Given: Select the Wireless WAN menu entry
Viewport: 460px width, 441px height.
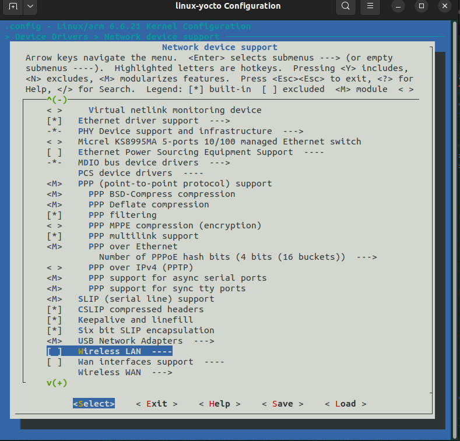Looking at the screenshot, I should [125, 372].
